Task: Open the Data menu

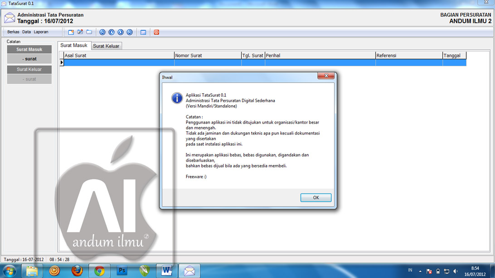Action: tap(26, 32)
